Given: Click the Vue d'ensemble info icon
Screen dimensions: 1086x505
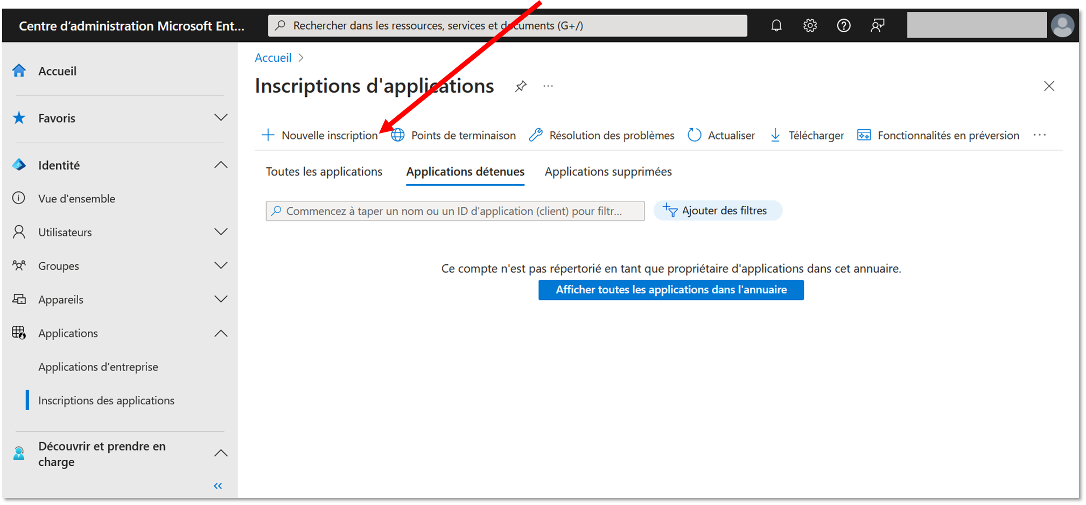Looking at the screenshot, I should [19, 198].
